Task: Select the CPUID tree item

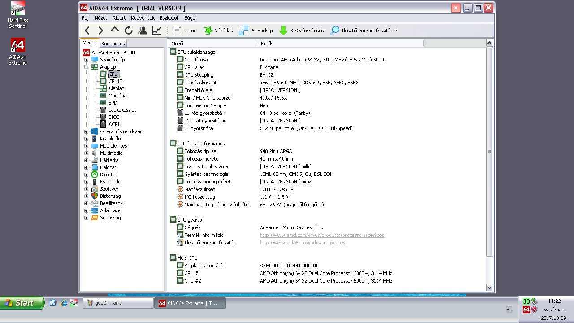Action: coord(115,81)
